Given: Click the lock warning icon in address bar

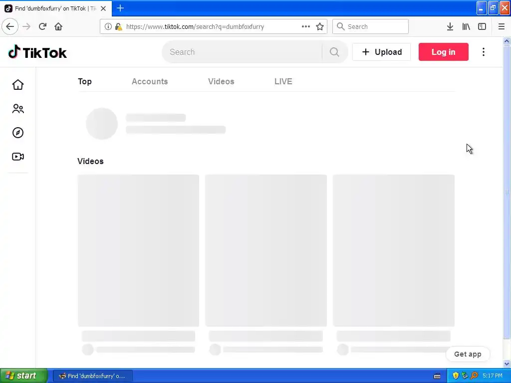Looking at the screenshot, I should pos(119,26).
